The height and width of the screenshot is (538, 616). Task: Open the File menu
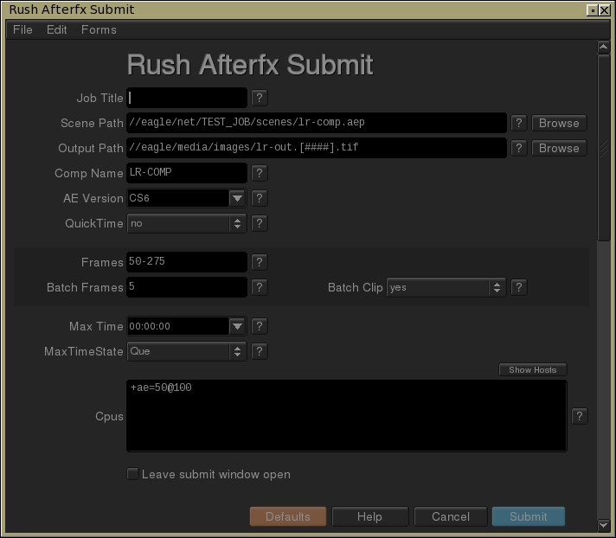22,29
